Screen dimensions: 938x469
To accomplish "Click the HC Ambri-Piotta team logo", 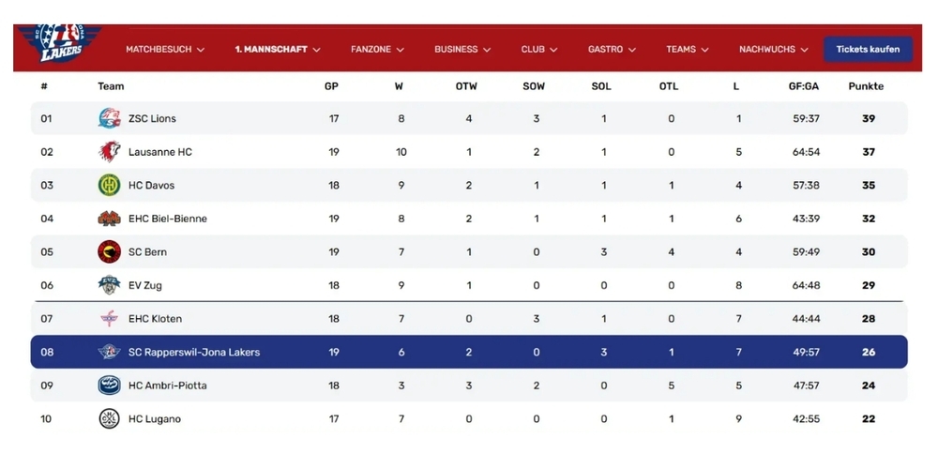I will pos(110,386).
